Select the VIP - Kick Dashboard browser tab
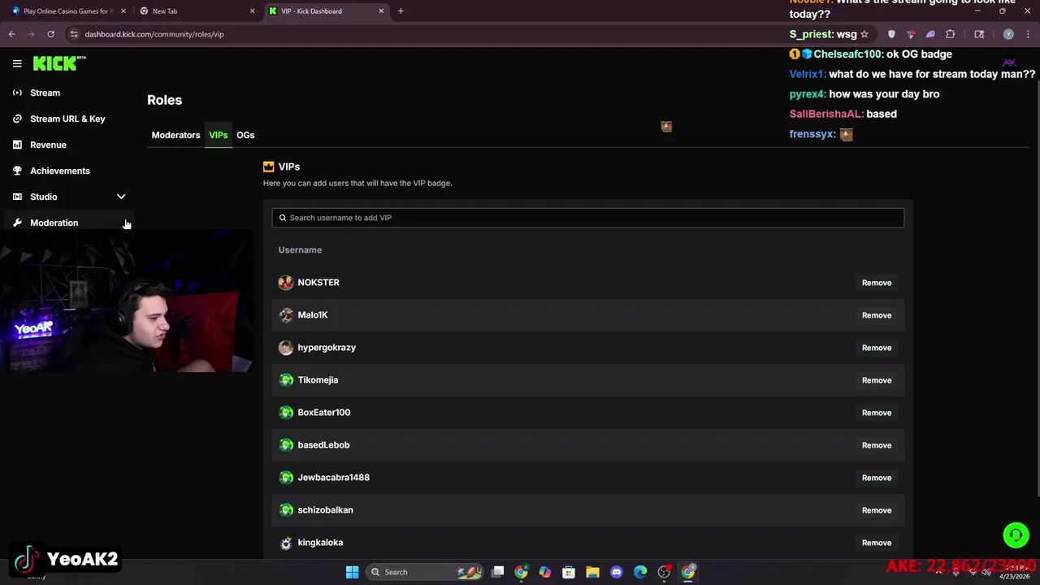Image resolution: width=1040 pixels, height=585 pixels. [x=325, y=11]
